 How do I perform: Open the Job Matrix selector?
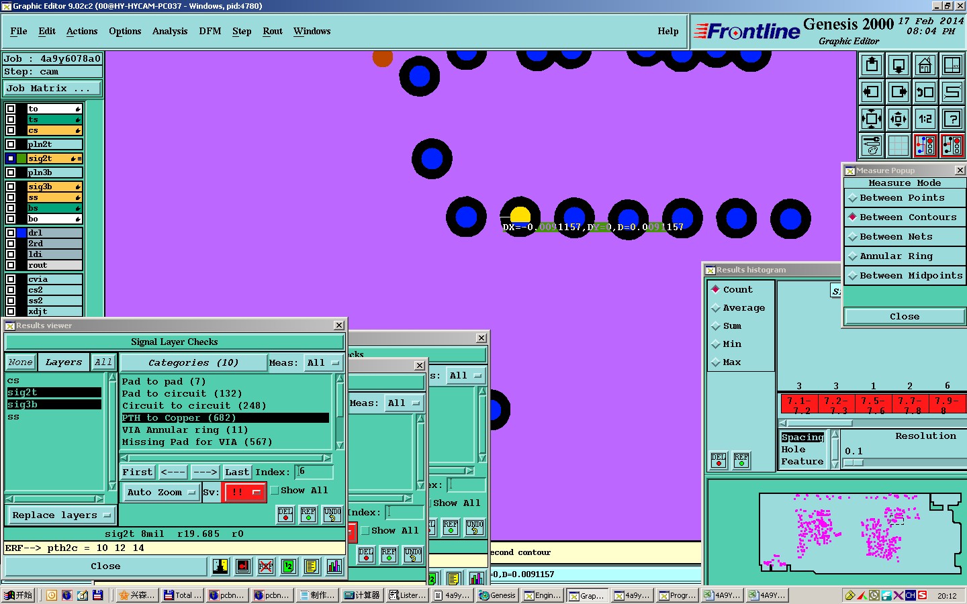coord(52,89)
